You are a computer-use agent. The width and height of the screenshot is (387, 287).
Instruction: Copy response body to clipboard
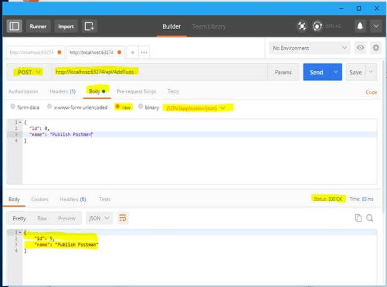(358, 218)
